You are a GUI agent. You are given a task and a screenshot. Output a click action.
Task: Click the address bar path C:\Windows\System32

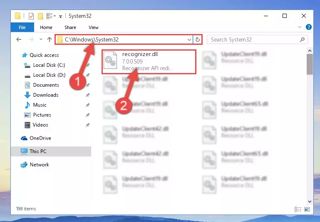pos(92,39)
